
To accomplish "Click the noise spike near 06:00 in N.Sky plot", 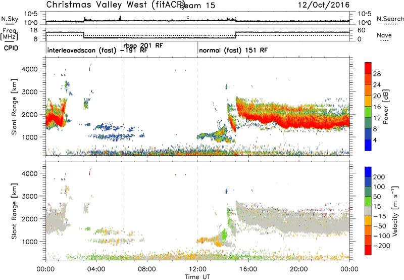I will (x=120, y=18).
